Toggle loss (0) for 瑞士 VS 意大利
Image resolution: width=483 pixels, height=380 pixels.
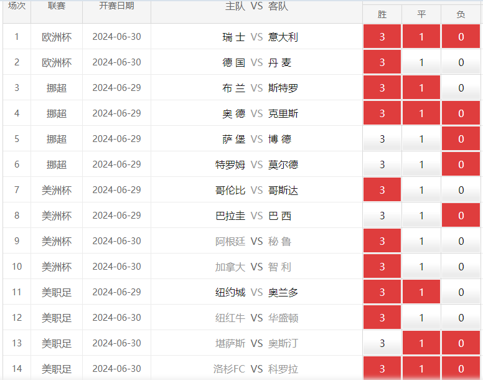coord(461,36)
